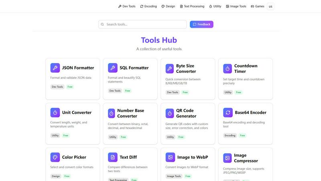Open the Dev Tools navigation menu
321x181 pixels.
coord(127,6)
